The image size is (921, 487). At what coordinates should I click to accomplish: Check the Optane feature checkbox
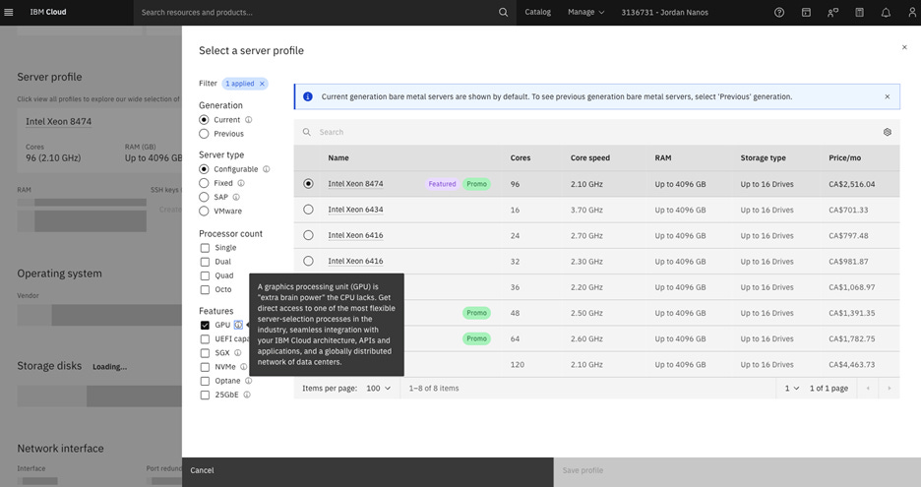tap(205, 381)
